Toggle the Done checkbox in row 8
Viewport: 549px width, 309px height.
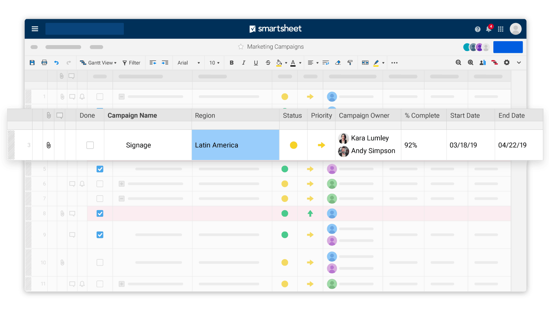[x=100, y=213]
